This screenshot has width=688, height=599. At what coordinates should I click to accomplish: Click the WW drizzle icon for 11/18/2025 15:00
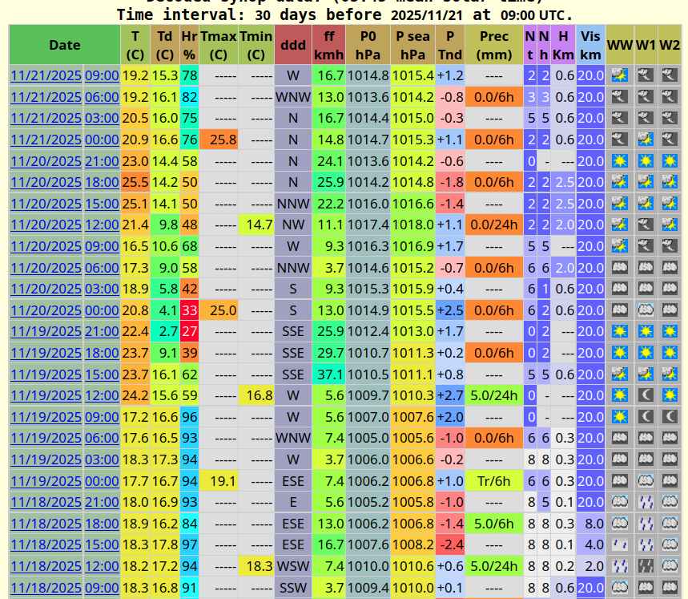pyautogui.click(x=618, y=544)
